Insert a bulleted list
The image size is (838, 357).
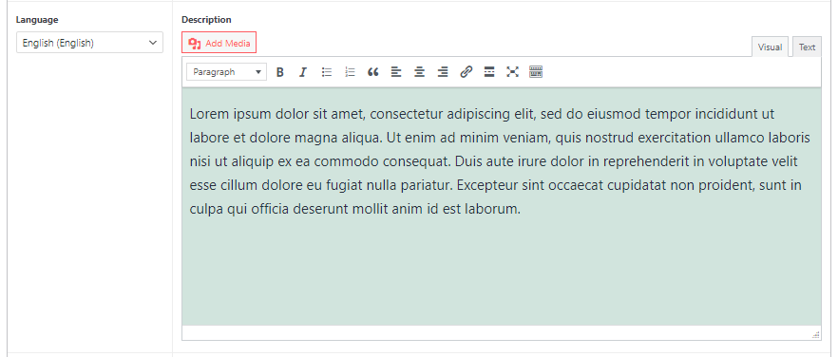click(x=327, y=72)
